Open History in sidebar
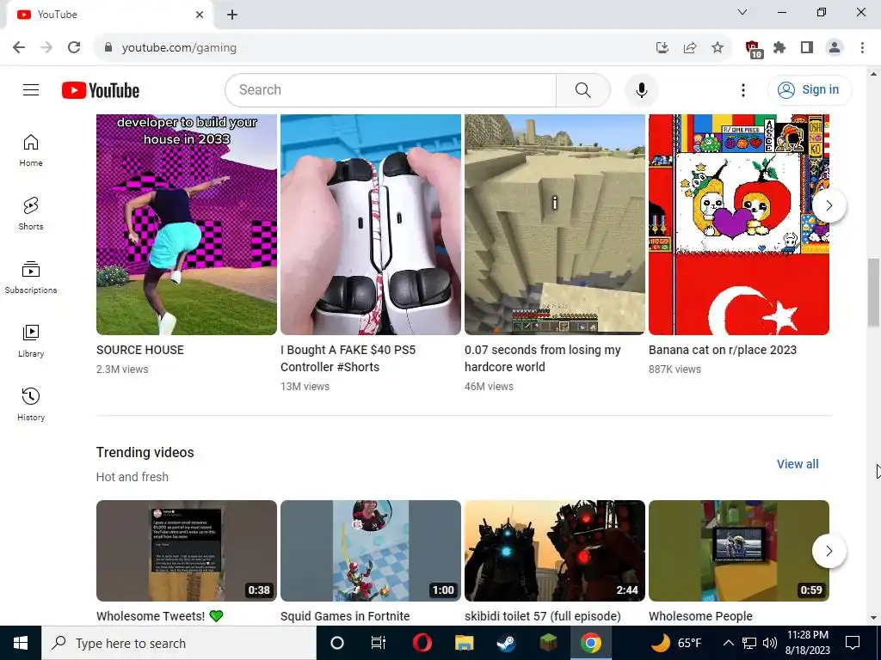 (x=31, y=404)
